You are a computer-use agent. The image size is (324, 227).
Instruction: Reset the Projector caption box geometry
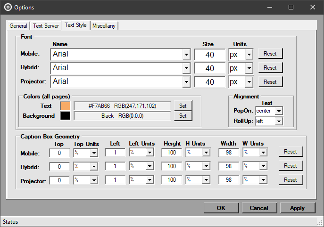pyautogui.click(x=291, y=180)
